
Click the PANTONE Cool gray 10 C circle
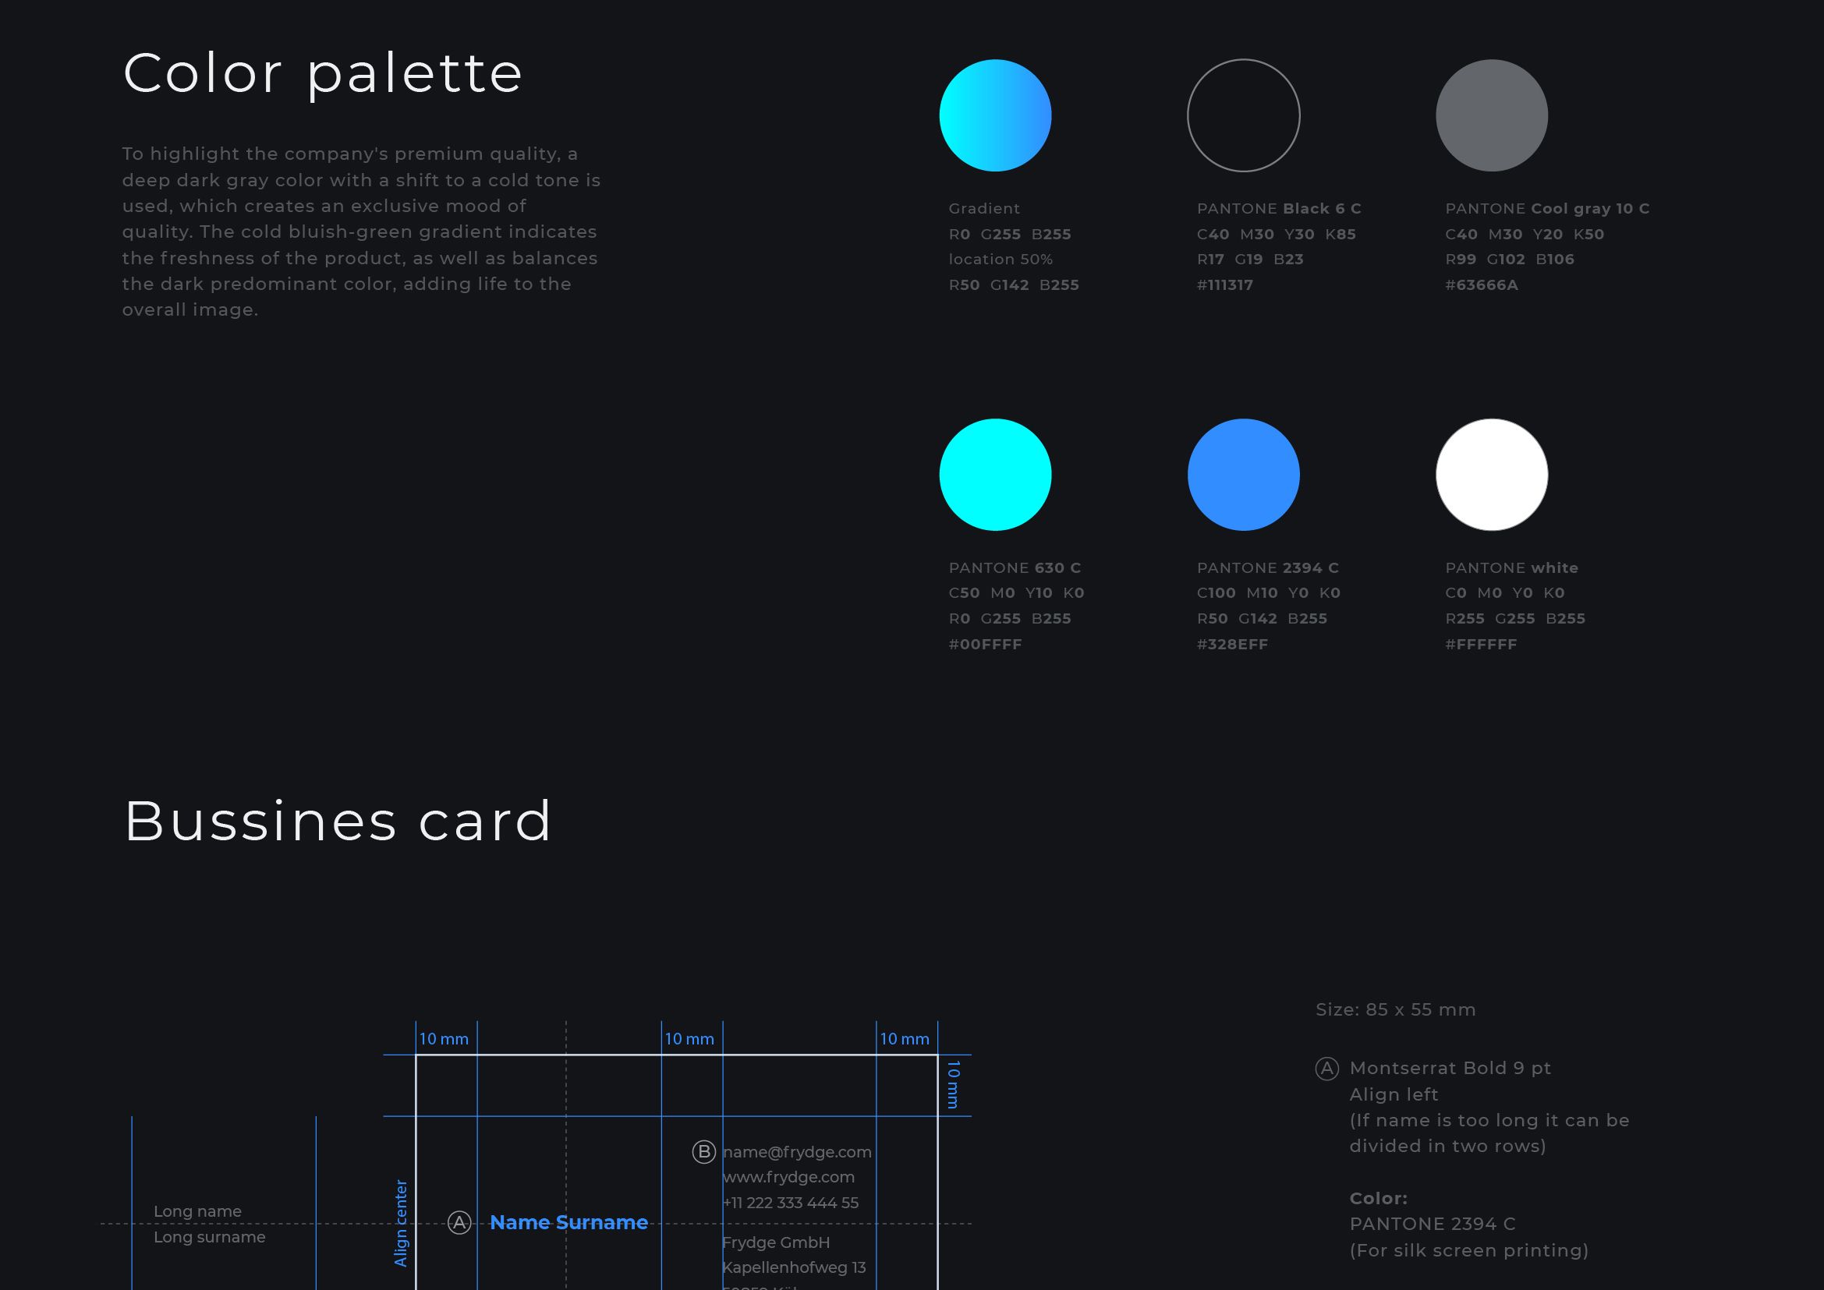pyautogui.click(x=1493, y=116)
